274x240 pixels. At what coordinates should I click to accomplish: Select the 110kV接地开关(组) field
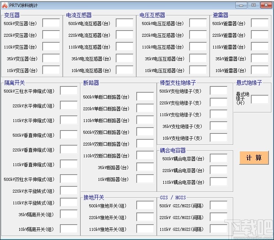coord(145,229)
